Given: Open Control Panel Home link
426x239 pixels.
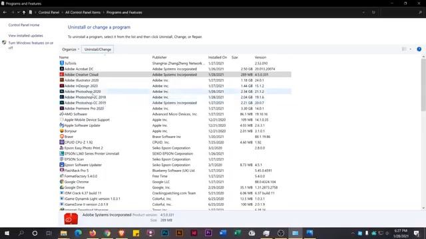Looking at the screenshot, I should pyautogui.click(x=24, y=25).
